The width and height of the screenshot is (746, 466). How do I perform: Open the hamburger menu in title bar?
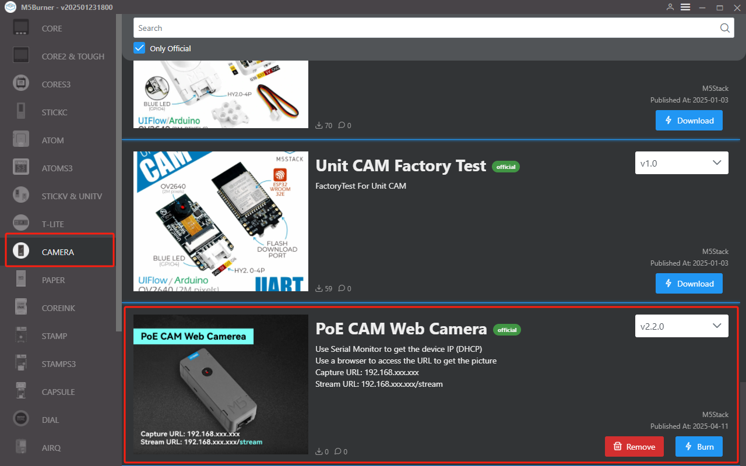tap(685, 7)
